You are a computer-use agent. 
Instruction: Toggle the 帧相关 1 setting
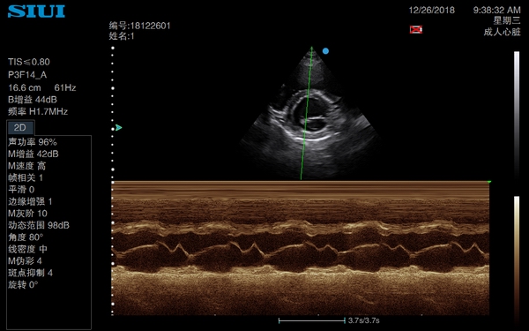point(26,177)
